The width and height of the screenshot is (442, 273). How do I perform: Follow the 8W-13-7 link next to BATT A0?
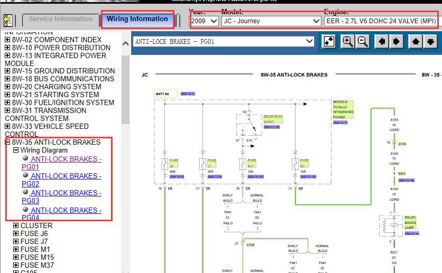click(188, 93)
